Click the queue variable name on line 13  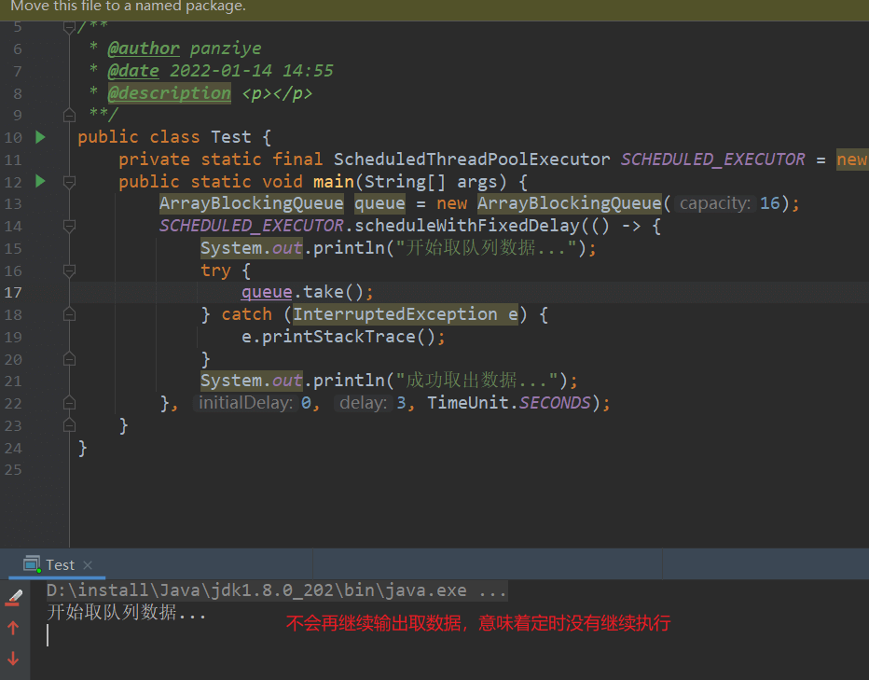pos(379,203)
